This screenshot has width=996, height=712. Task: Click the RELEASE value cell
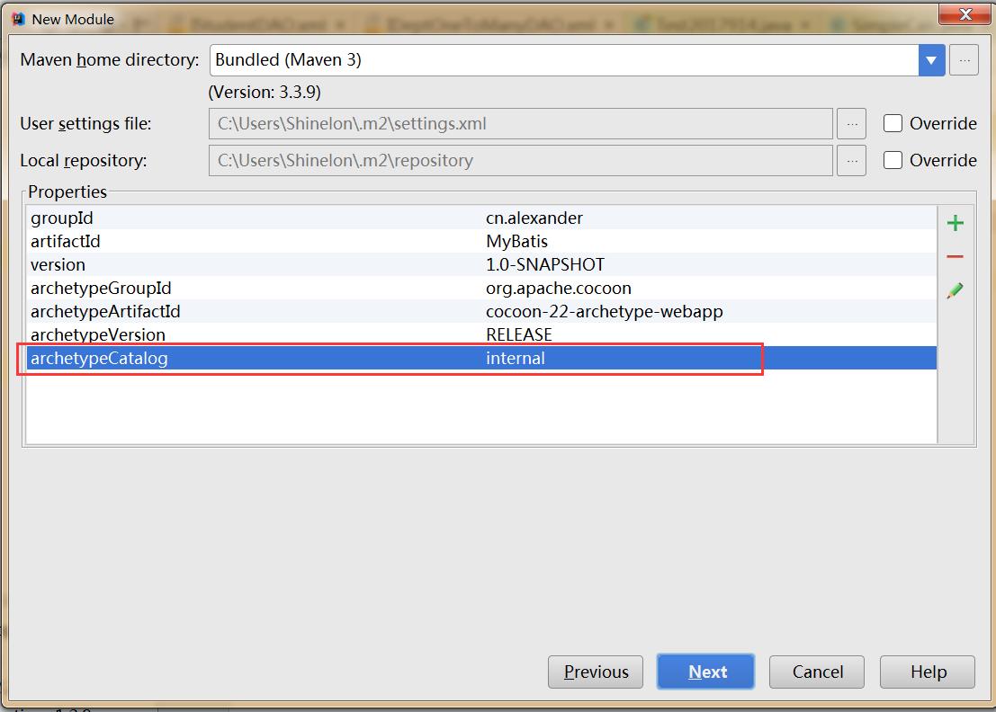519,334
